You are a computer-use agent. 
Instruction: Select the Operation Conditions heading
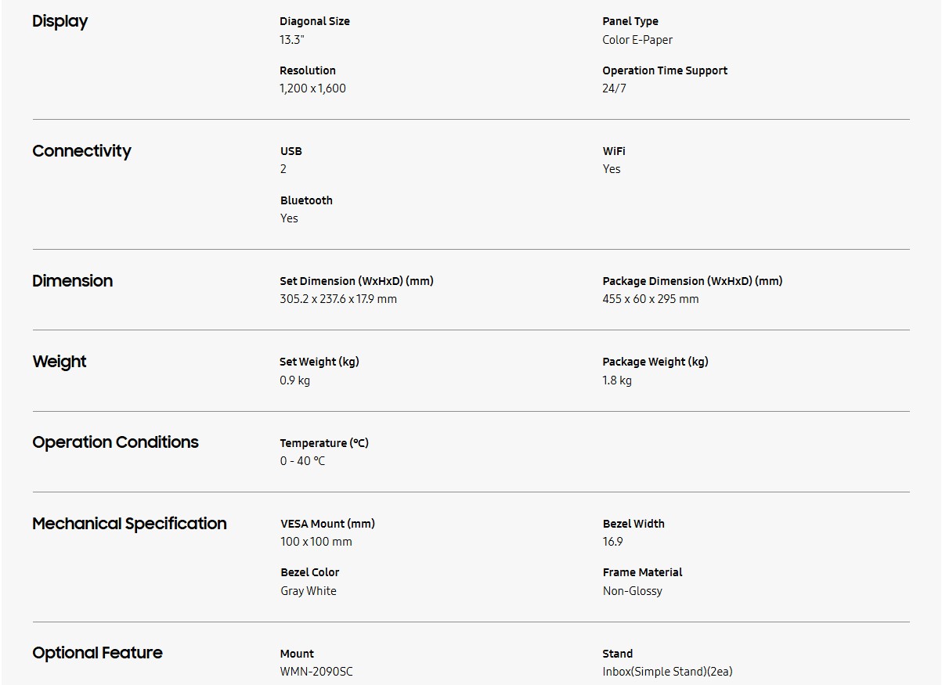tap(115, 442)
